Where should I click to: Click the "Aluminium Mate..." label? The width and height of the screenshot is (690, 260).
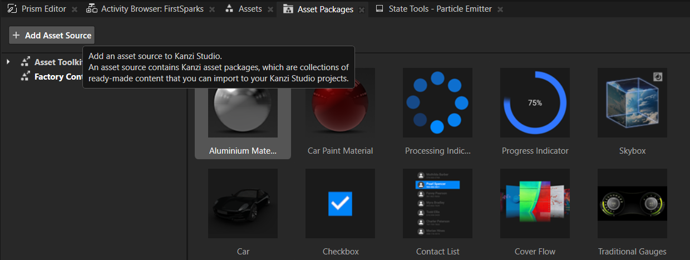pos(243,151)
